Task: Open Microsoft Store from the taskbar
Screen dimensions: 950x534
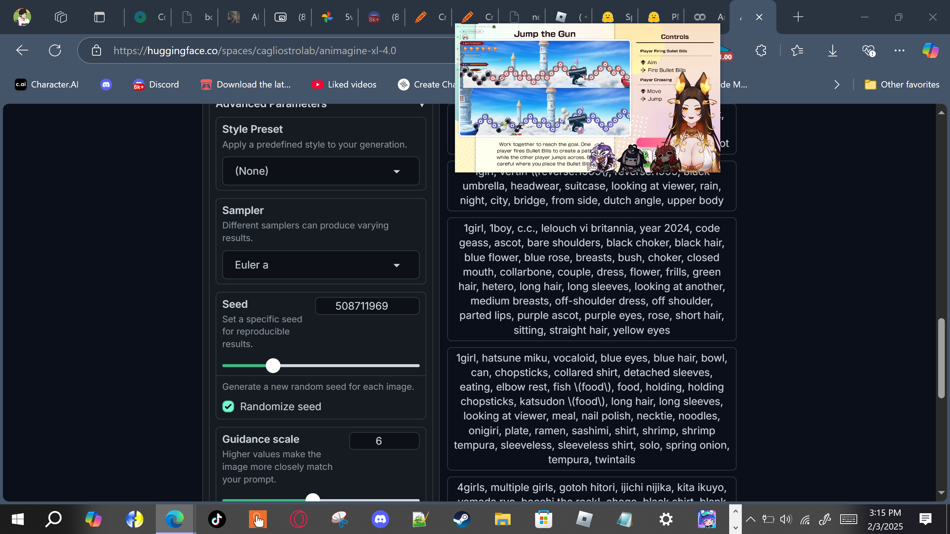Action: click(x=543, y=519)
